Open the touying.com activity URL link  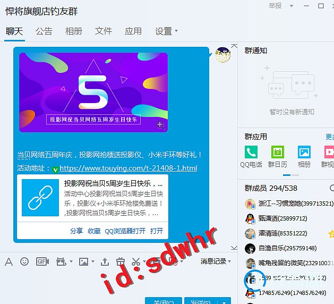click(128, 168)
